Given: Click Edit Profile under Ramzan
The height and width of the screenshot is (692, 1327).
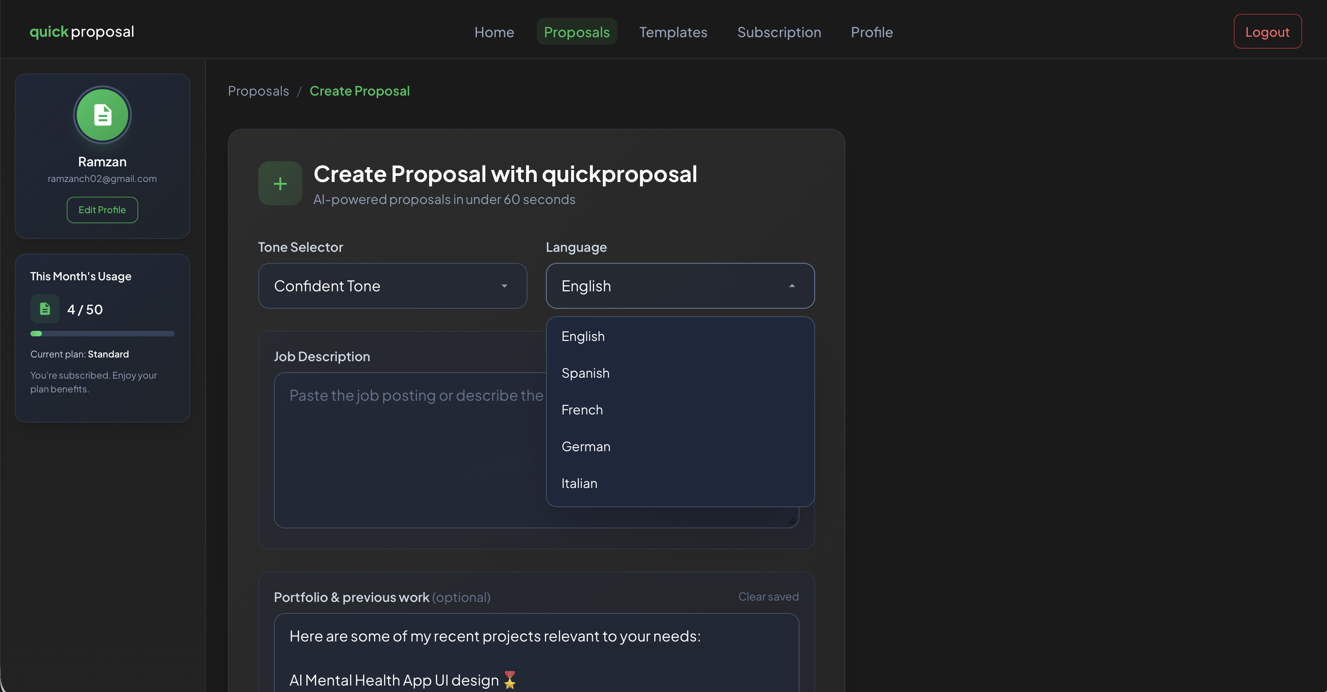Looking at the screenshot, I should [x=102, y=210].
